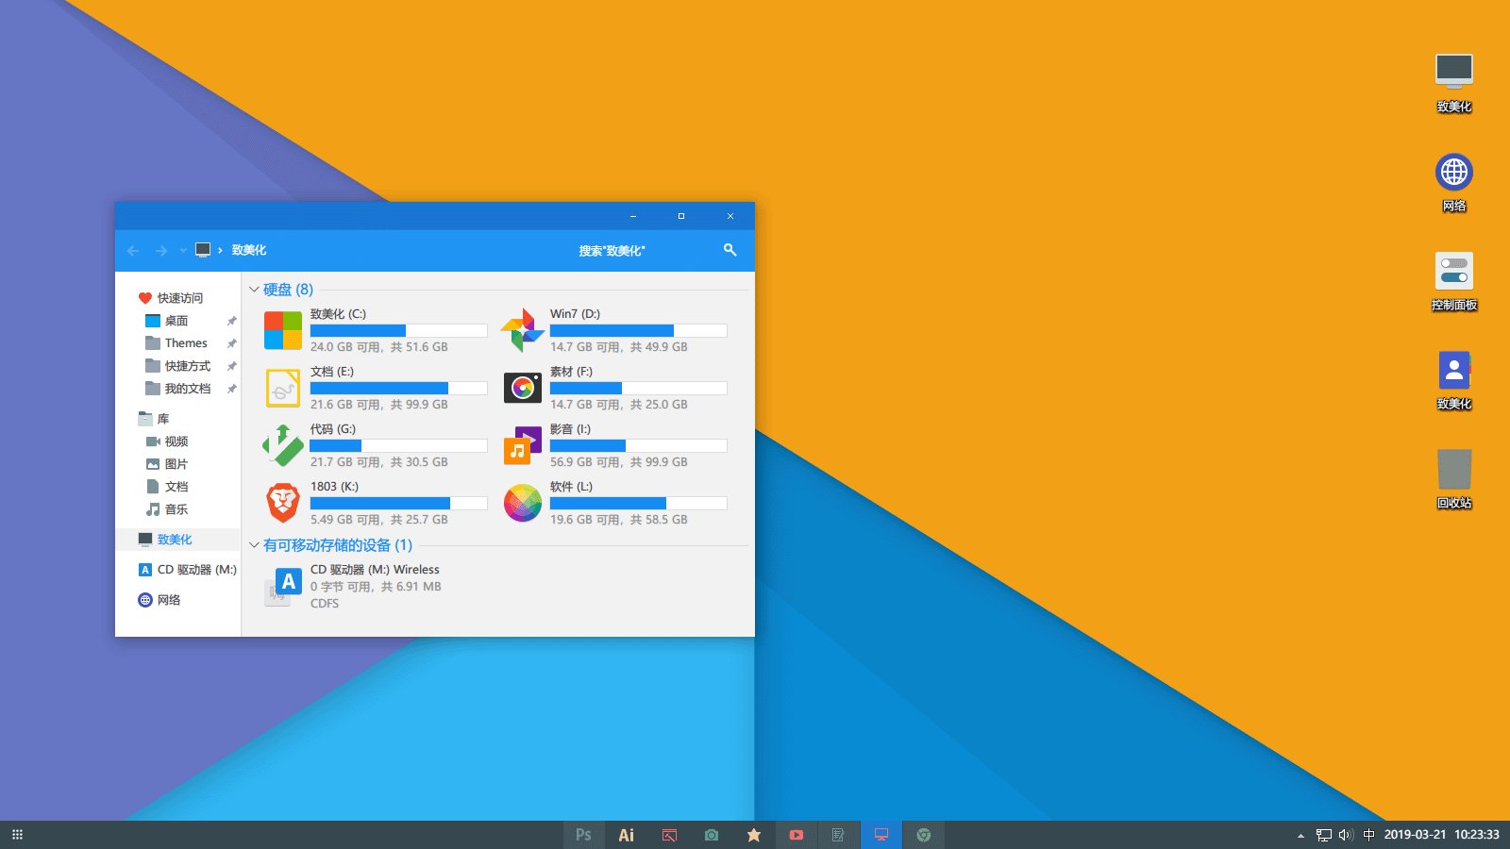Open the red video app in taskbar

(x=797, y=835)
